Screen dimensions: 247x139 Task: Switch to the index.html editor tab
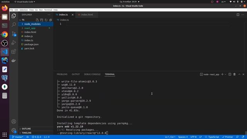[x=86, y=15]
